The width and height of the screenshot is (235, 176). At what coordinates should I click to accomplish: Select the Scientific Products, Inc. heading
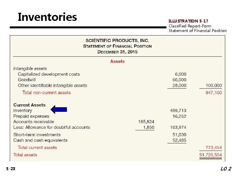[x=117, y=40]
